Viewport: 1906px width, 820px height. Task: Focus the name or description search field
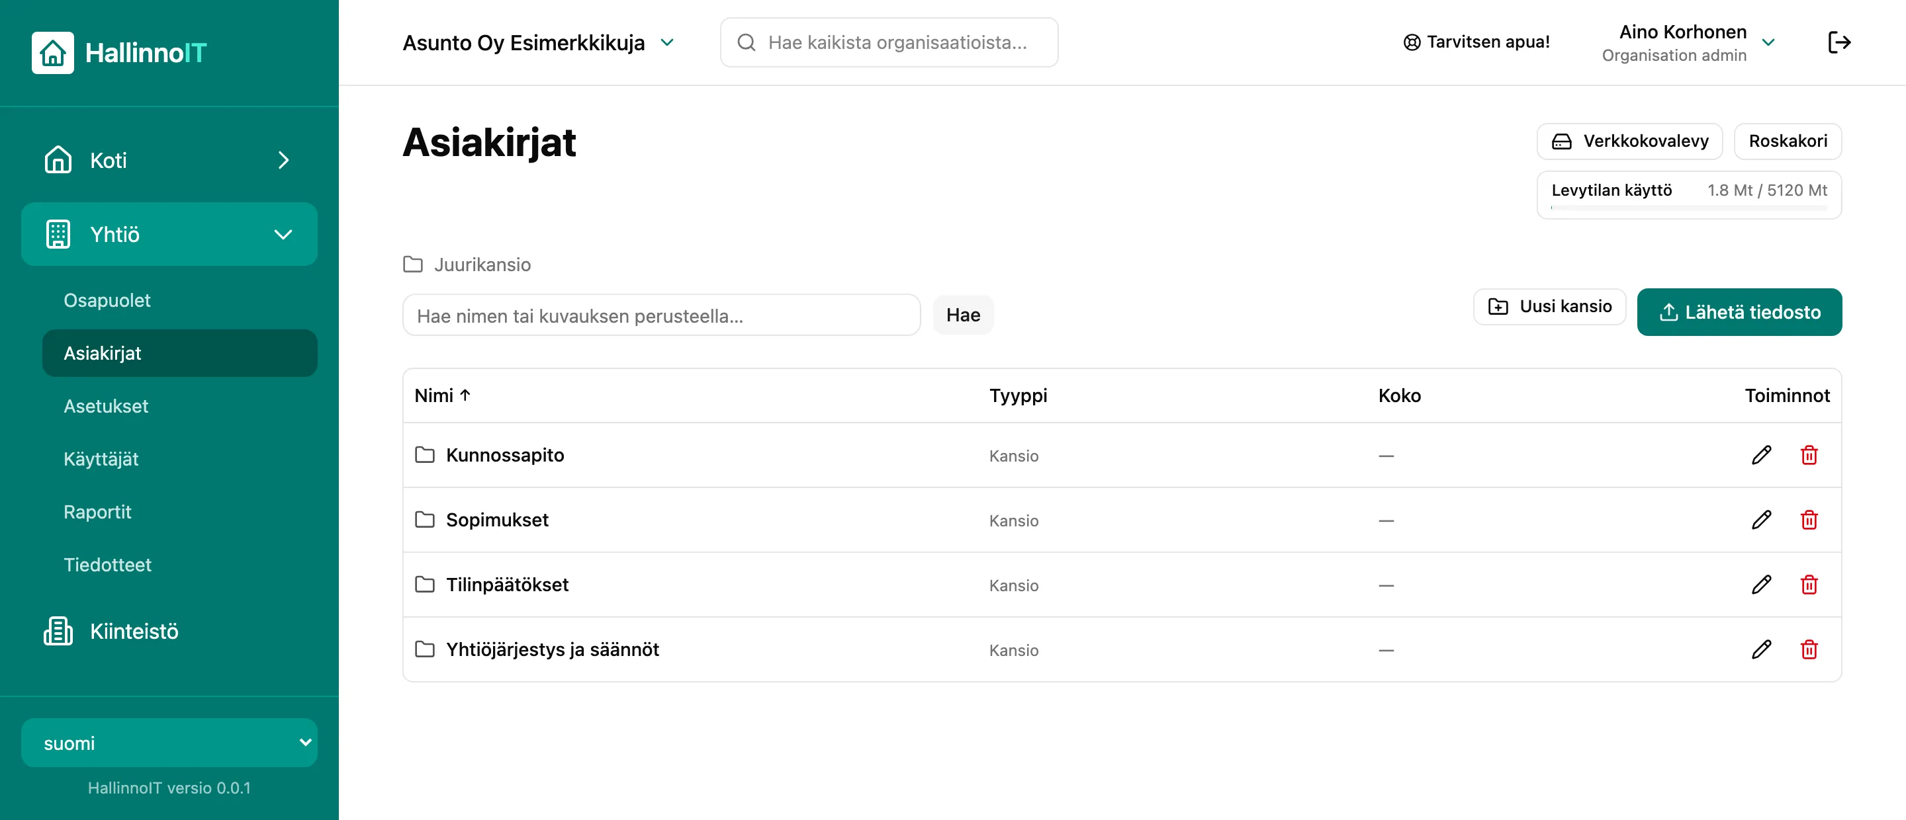[x=662, y=315]
